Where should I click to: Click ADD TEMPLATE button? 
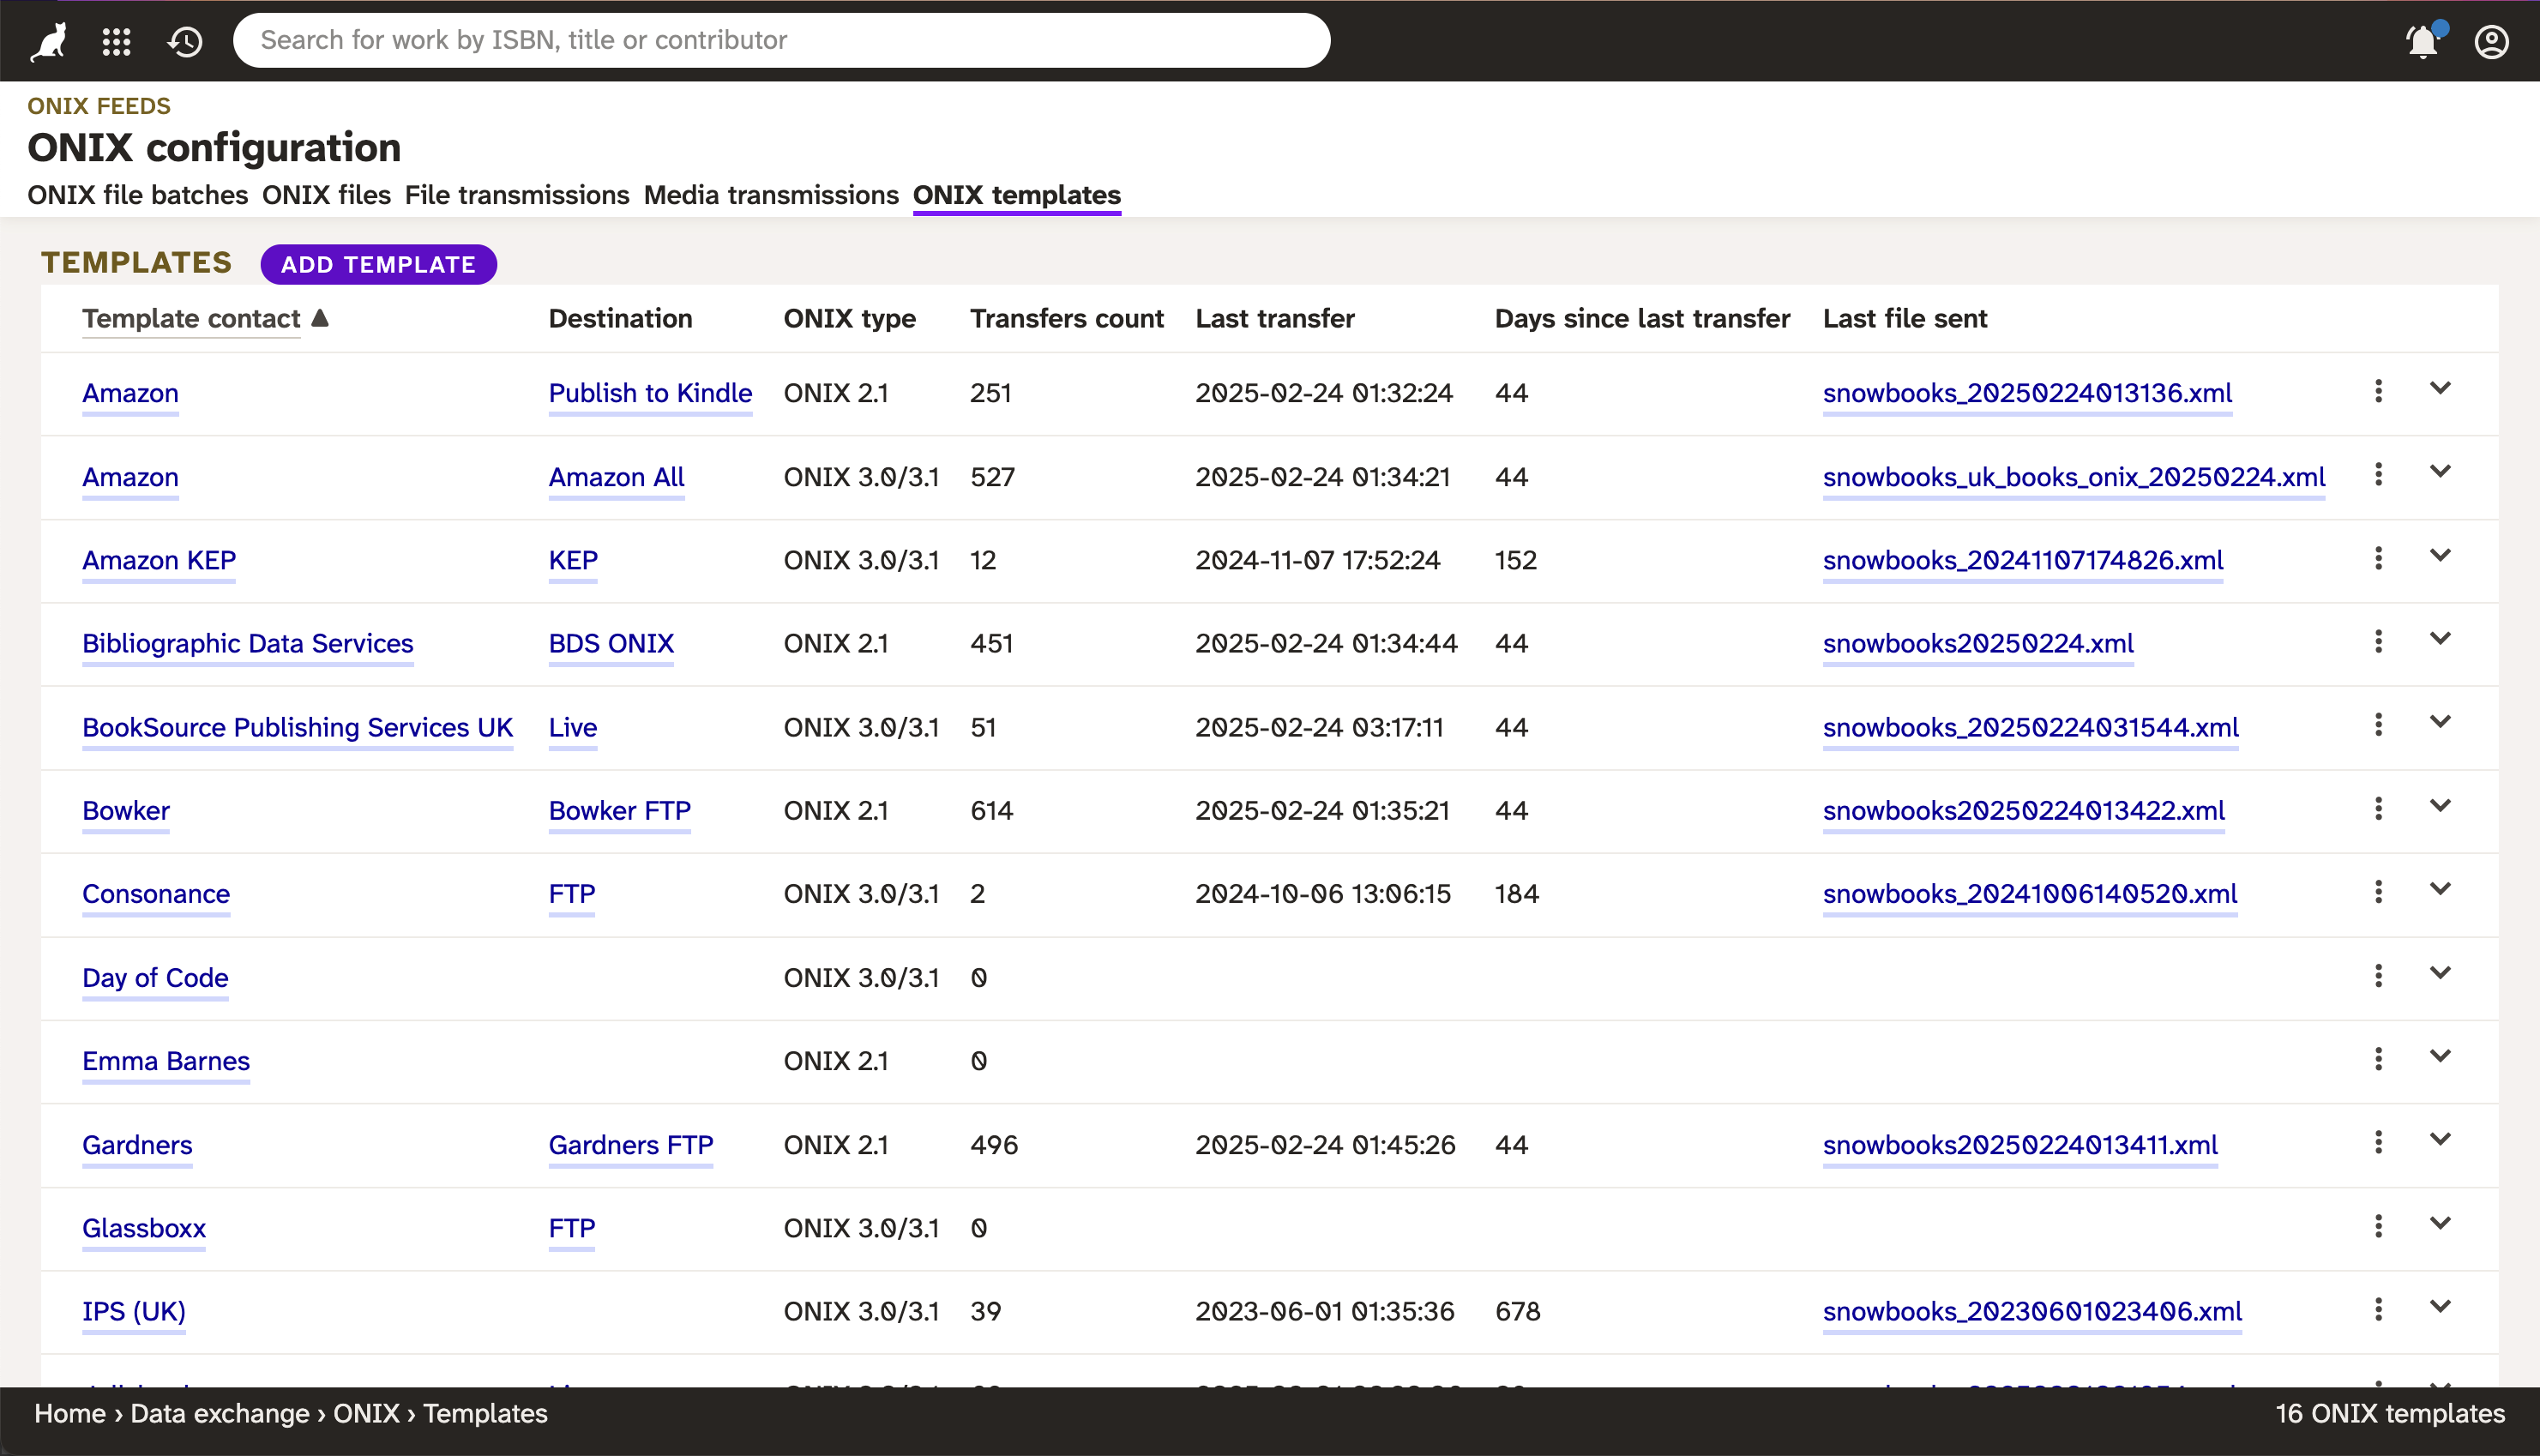pyautogui.click(x=375, y=263)
